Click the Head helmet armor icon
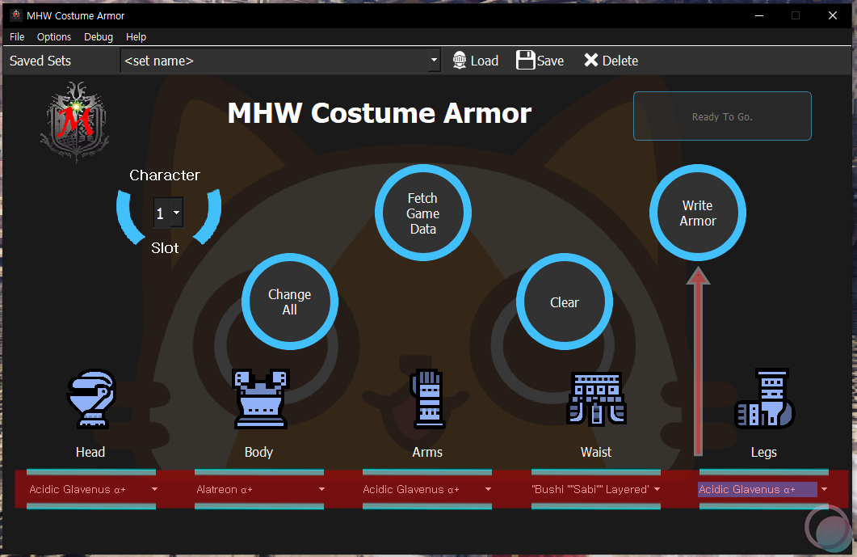The height and width of the screenshot is (557, 857). [x=90, y=399]
